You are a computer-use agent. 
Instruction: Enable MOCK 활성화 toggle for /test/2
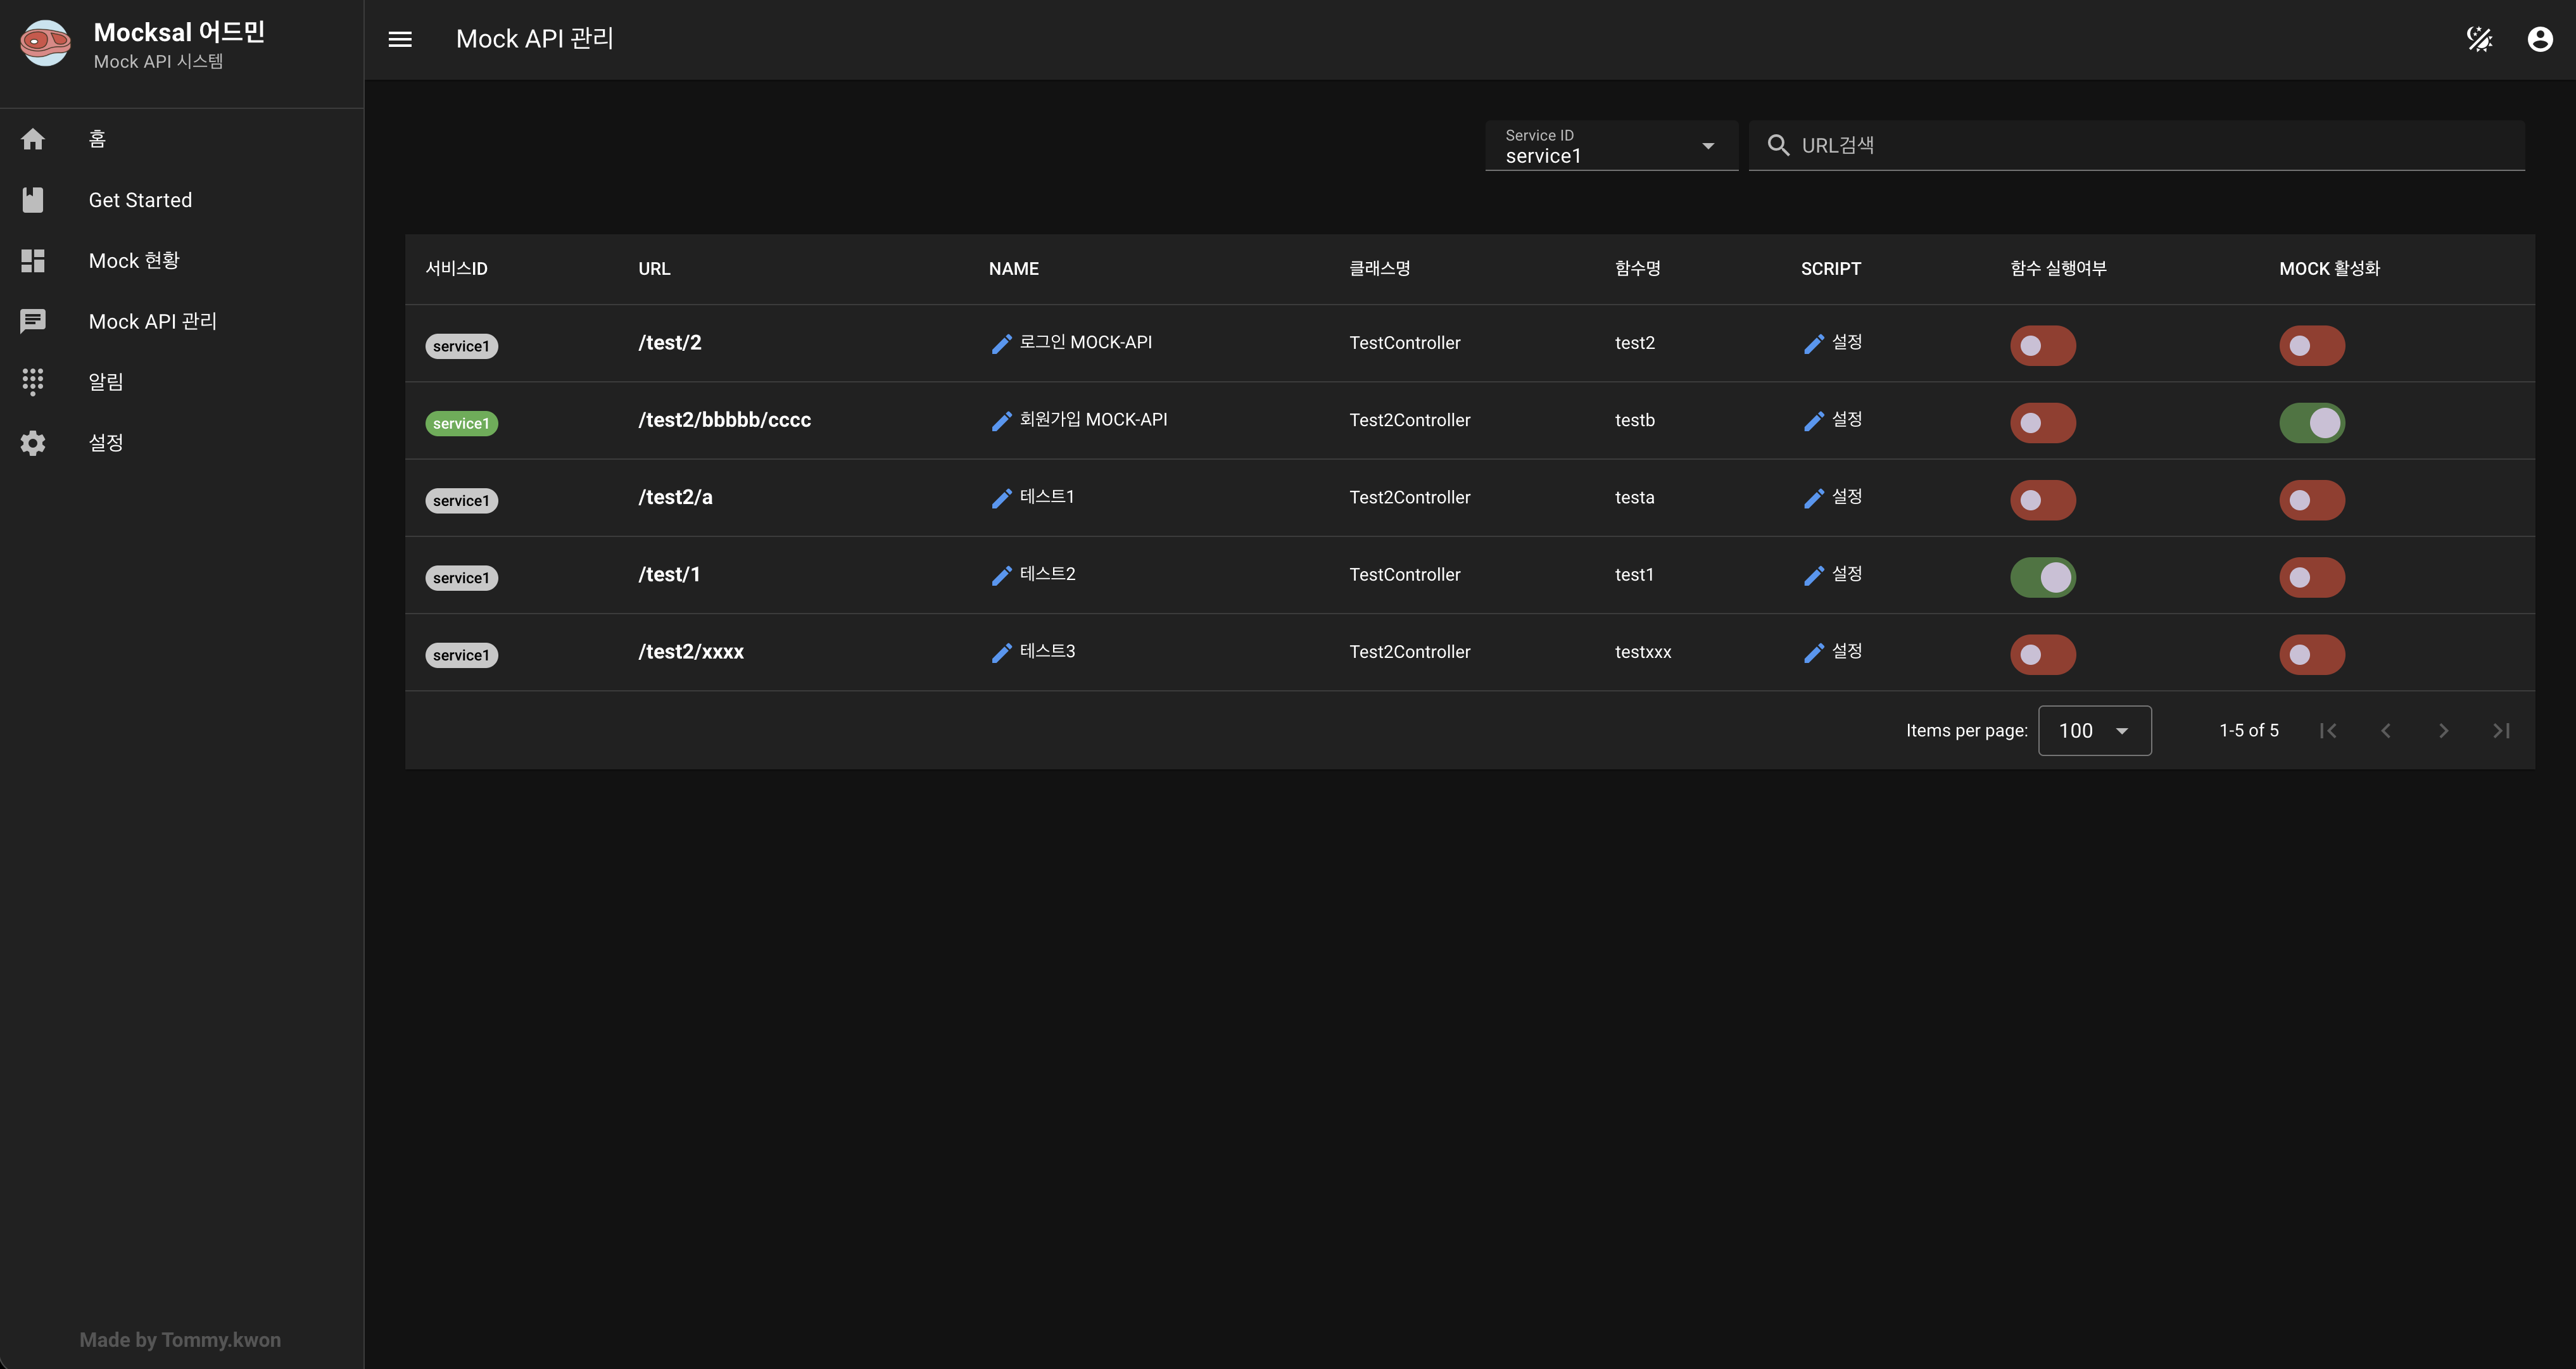point(2311,346)
